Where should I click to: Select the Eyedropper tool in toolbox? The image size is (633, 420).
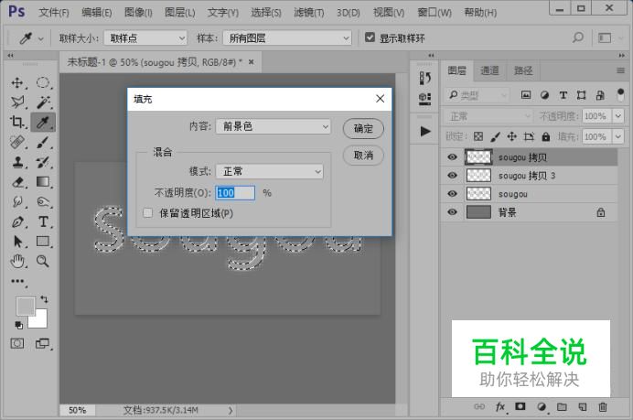point(43,122)
